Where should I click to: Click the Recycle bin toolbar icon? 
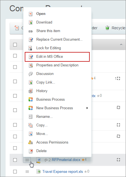(107, 28)
